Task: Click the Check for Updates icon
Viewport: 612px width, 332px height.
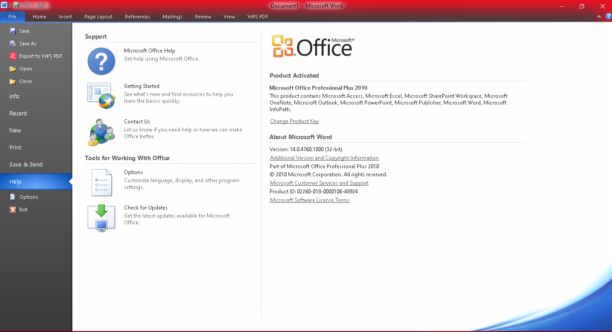Action: coord(101,218)
